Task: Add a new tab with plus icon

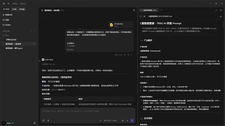Action: tap(161, 10)
